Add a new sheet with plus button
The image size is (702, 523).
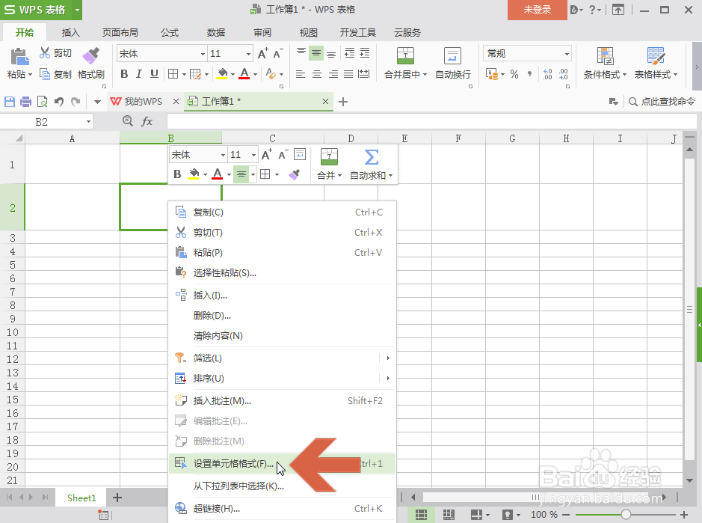(117, 498)
